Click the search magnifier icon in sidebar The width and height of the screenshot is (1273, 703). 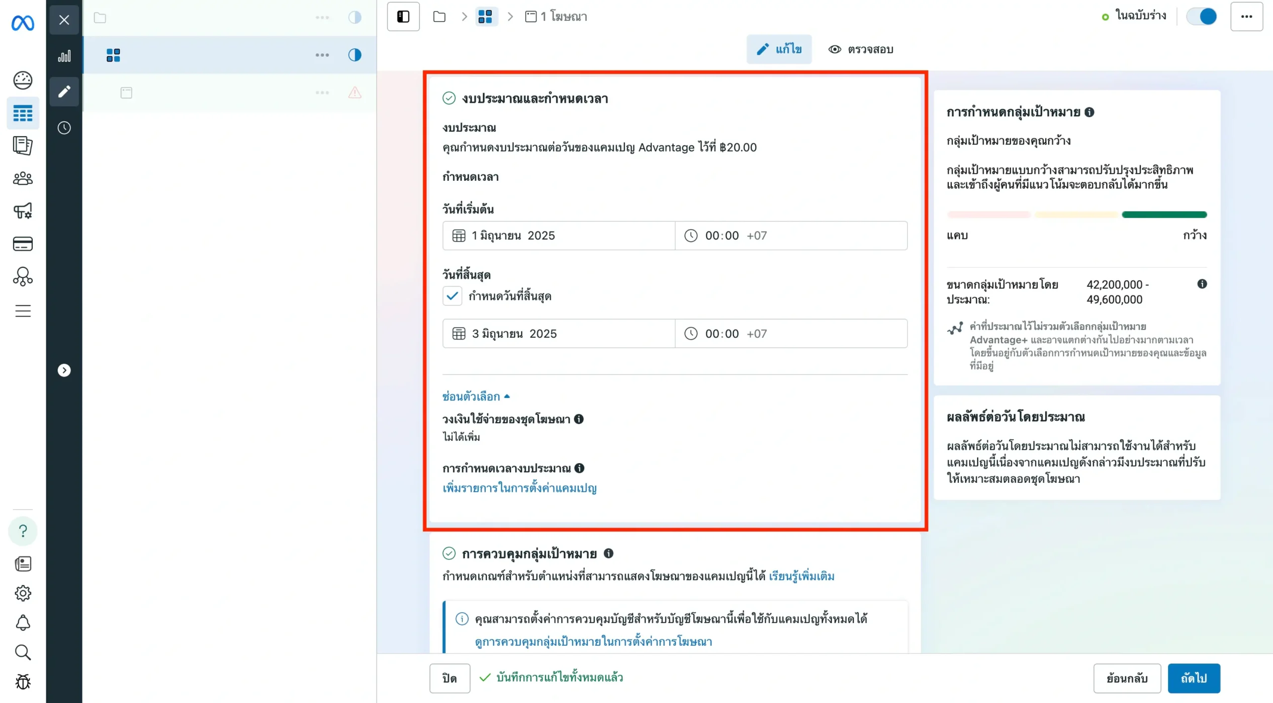tap(23, 652)
